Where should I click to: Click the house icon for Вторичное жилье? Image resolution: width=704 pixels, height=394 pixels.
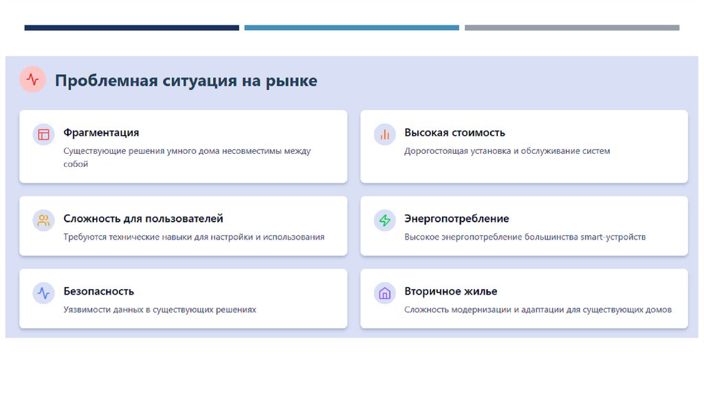click(385, 293)
